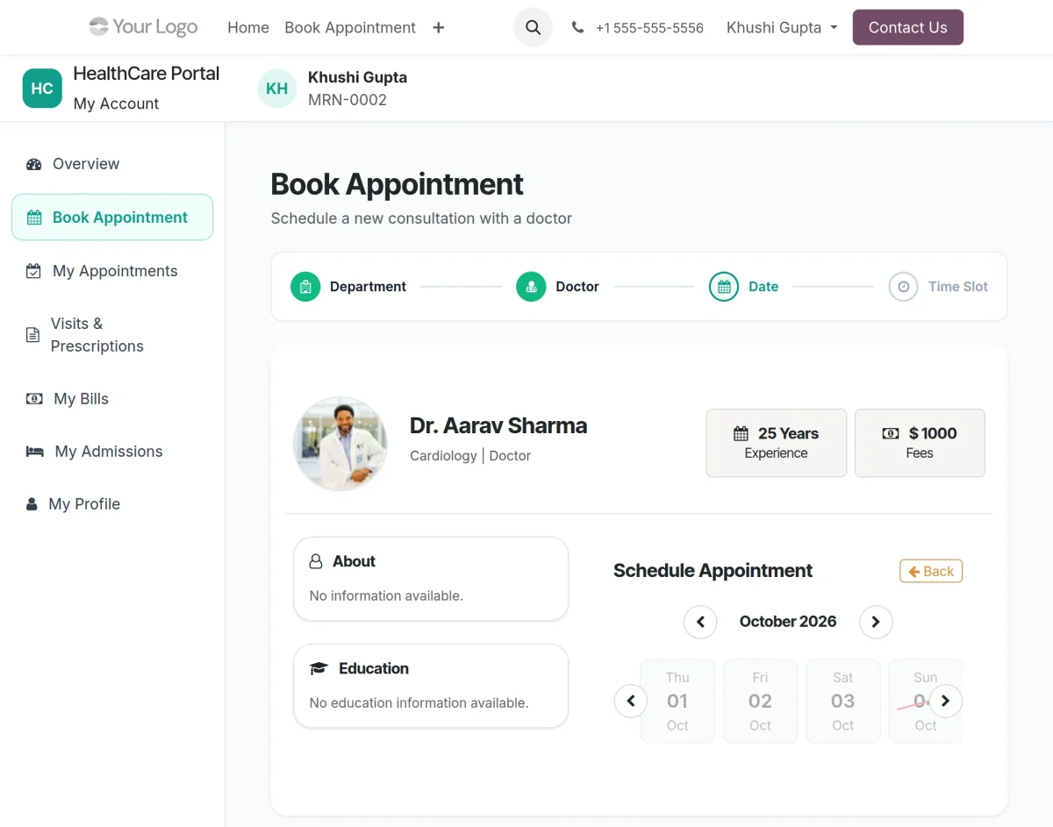The width and height of the screenshot is (1053, 827).
Task: Click the My Appointments calendar-check icon
Action: (33, 271)
